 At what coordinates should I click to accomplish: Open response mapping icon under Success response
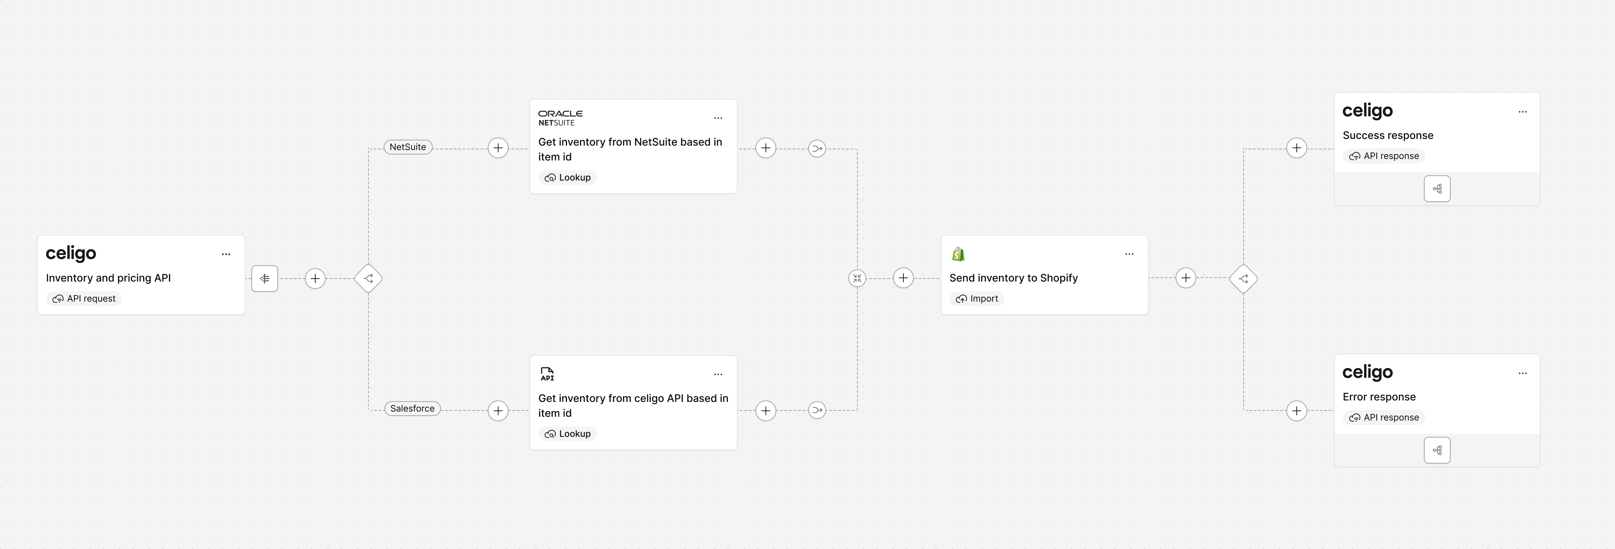(1437, 189)
